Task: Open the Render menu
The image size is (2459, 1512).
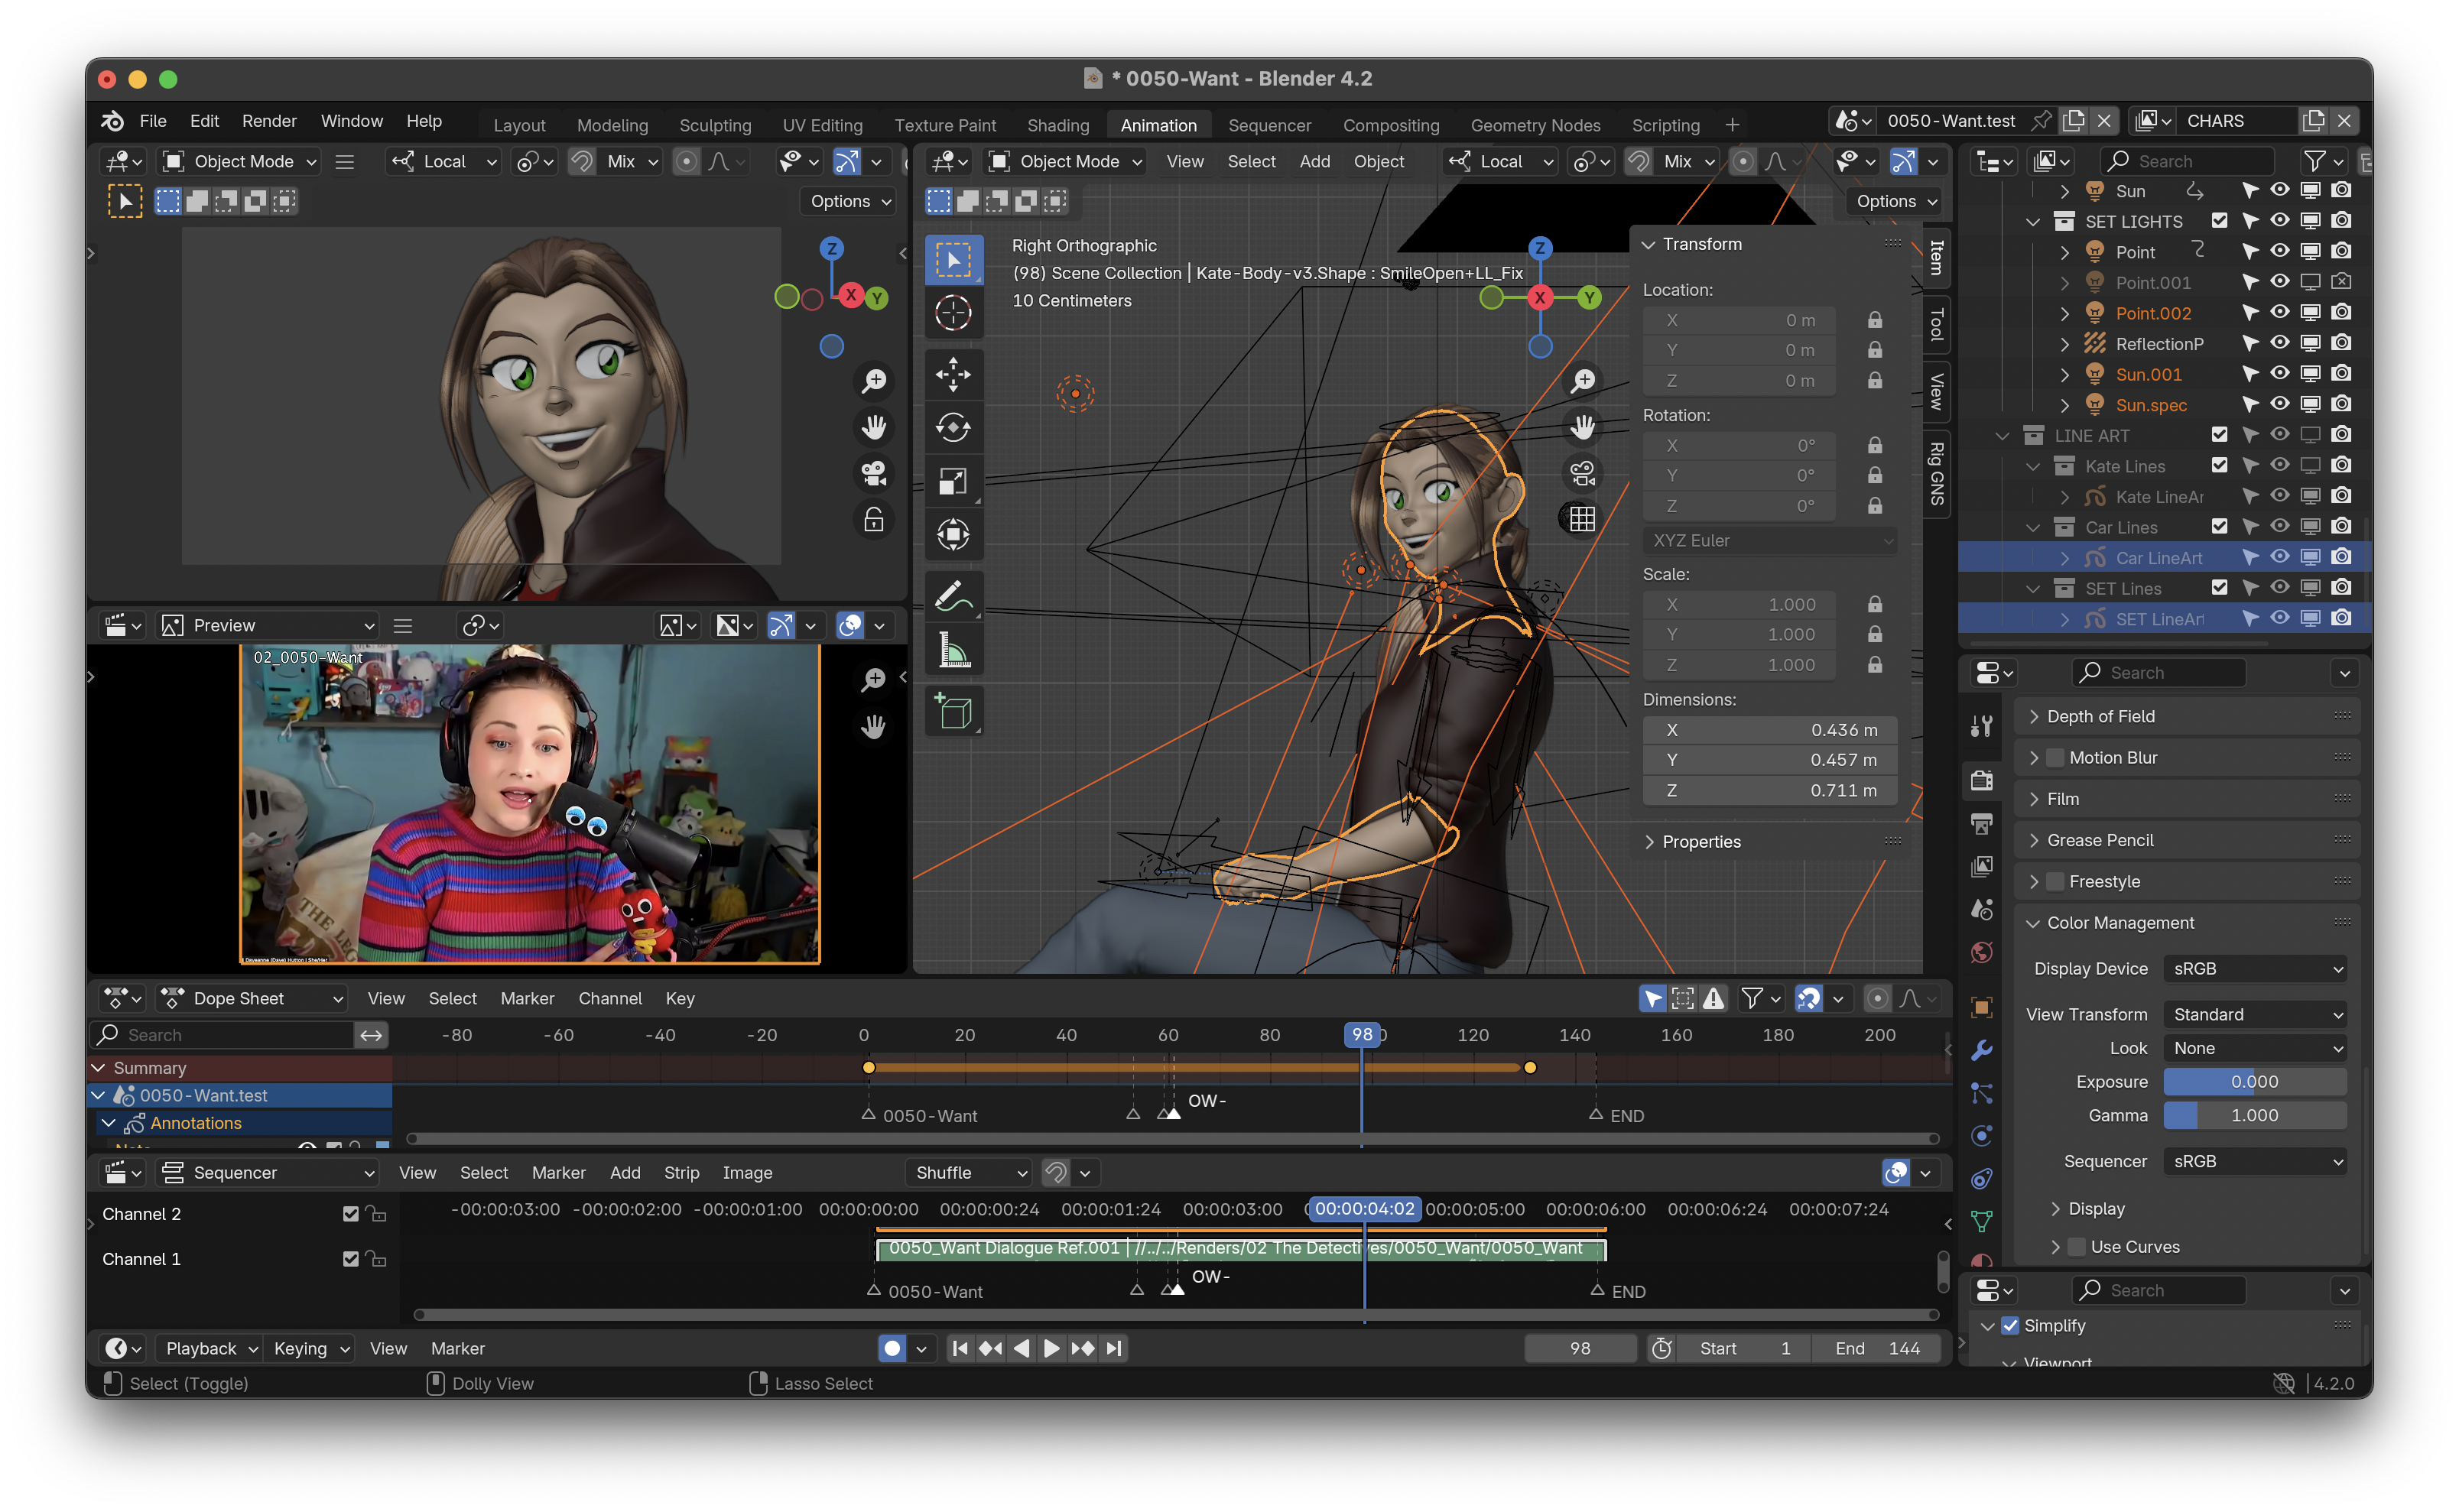Action: [x=269, y=121]
